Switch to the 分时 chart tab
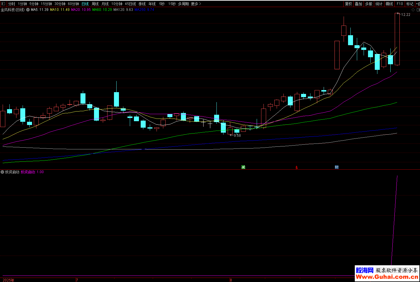Screen dimensions: 420x282 point(11,4)
